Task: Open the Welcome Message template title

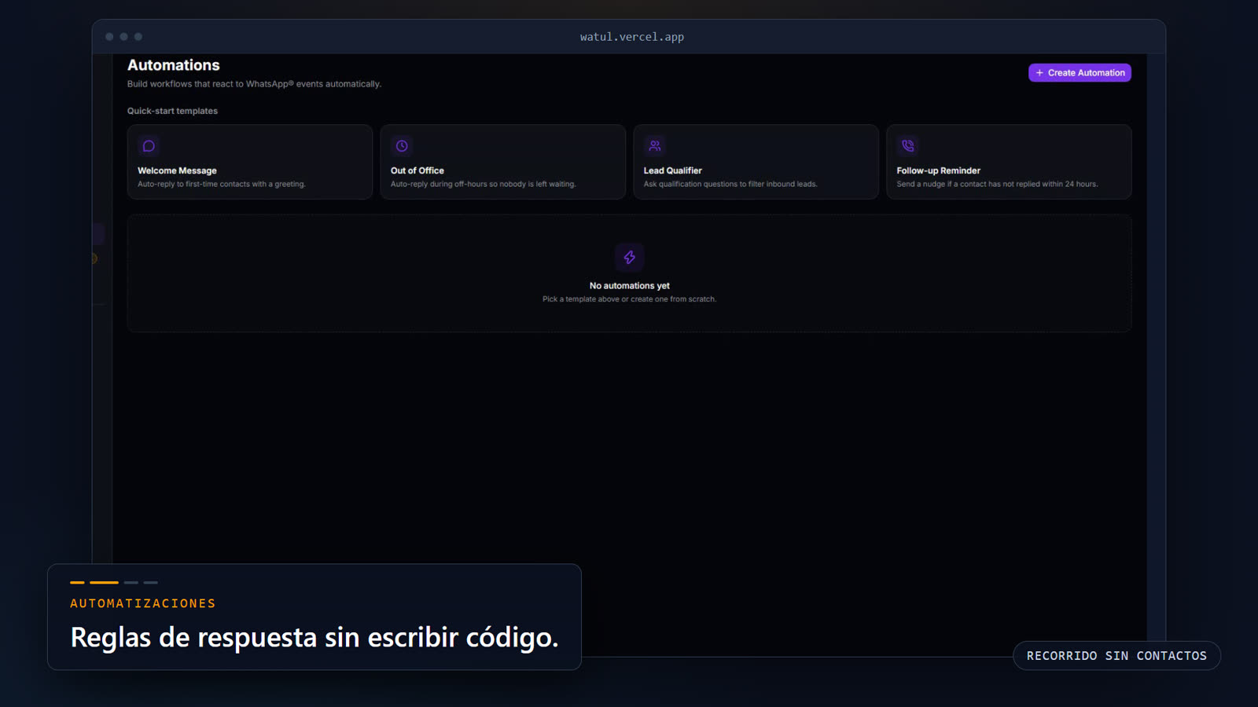Action: pyautogui.click(x=177, y=170)
